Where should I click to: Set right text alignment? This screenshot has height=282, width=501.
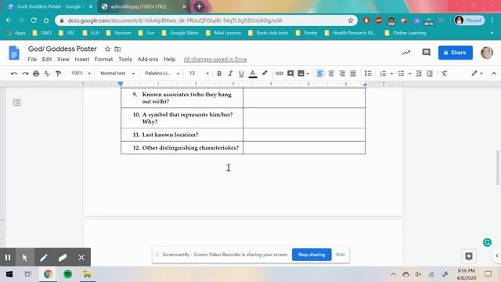coord(342,73)
